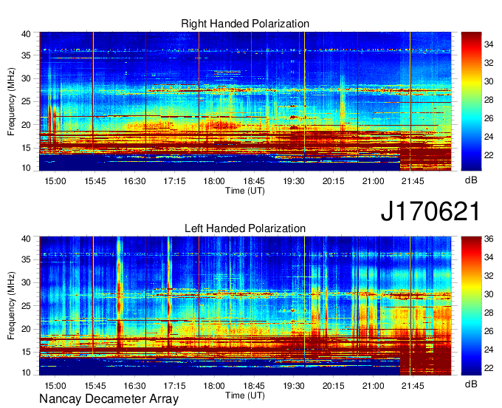This screenshot has height=408, width=502.
Task: Click the 25 MHz tick of Left Handed plot
Action: click(x=27, y=306)
